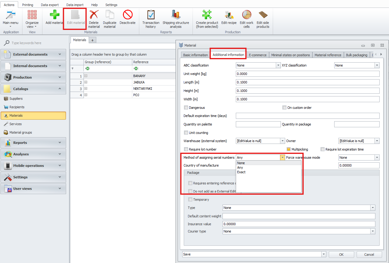Screen dimensions: 389x263
Task: Expand the BANANY row
Action: (86, 76)
